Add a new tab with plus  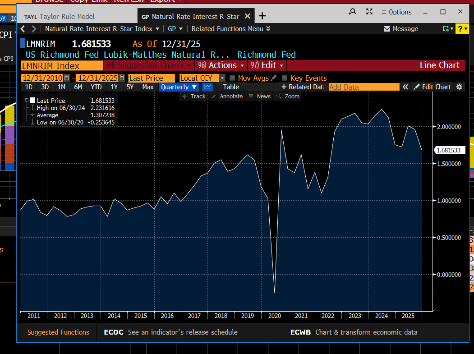coord(262,16)
